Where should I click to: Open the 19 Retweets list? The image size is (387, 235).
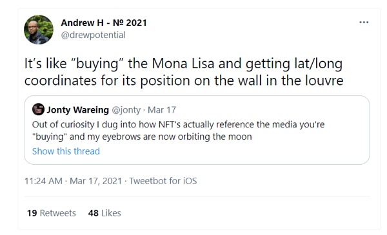(x=52, y=213)
